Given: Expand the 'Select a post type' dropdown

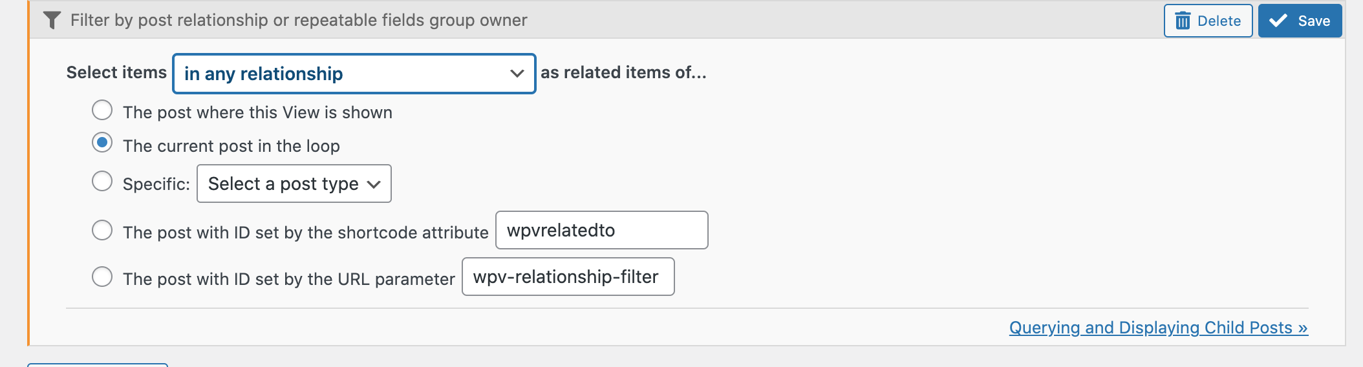Looking at the screenshot, I should coord(294,183).
